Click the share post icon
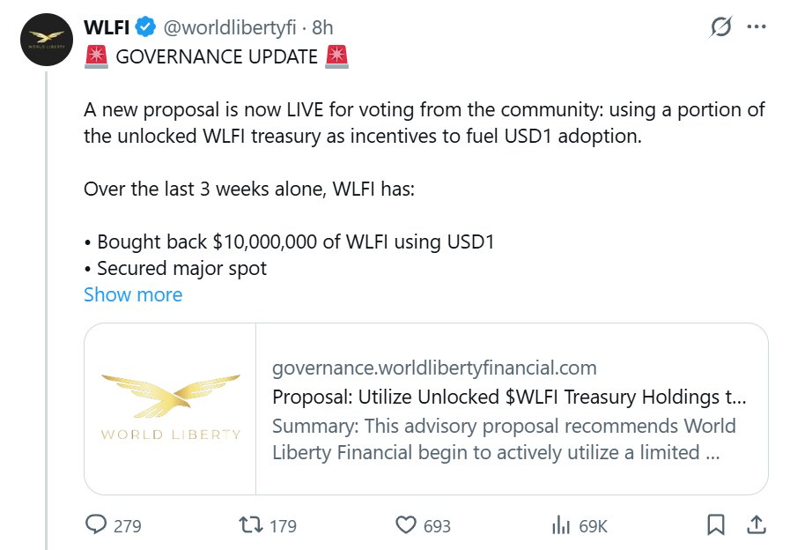 [x=756, y=525]
